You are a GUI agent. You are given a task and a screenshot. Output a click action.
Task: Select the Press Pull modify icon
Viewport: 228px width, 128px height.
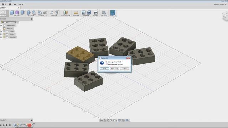click(28, 12)
